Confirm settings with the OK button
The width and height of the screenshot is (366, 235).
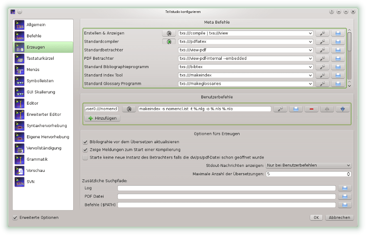(x=316, y=218)
